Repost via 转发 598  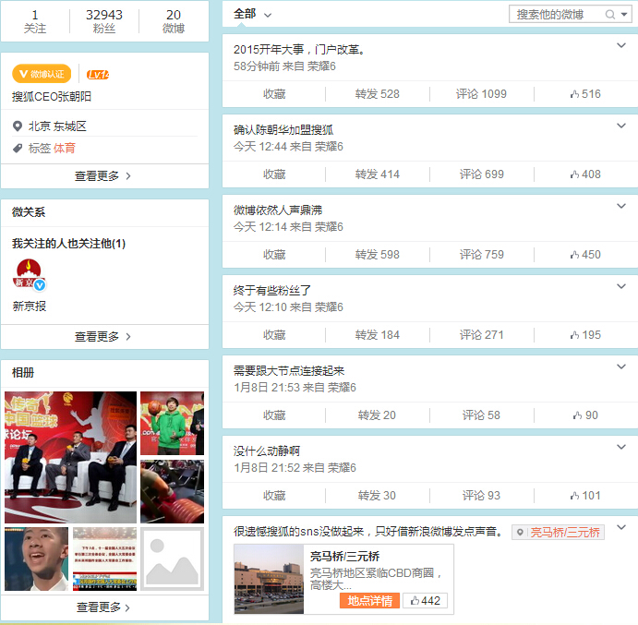378,255
